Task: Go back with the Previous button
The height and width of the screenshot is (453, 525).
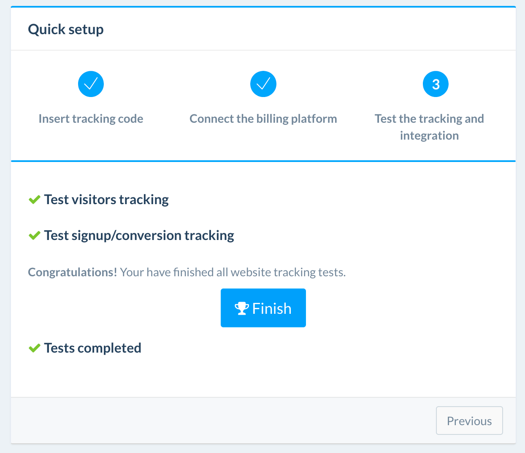Action: click(469, 421)
